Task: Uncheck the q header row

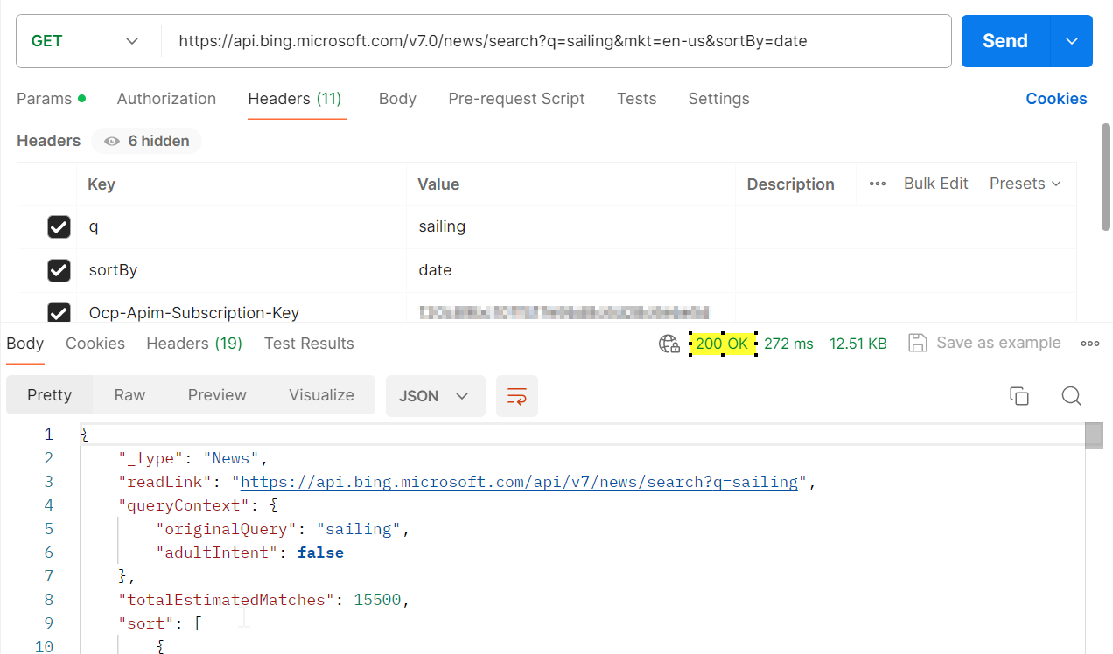Action: pos(59,227)
